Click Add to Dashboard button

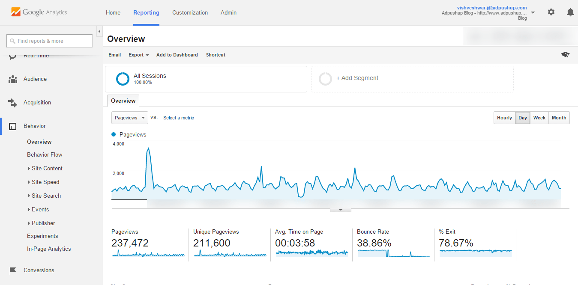point(177,55)
